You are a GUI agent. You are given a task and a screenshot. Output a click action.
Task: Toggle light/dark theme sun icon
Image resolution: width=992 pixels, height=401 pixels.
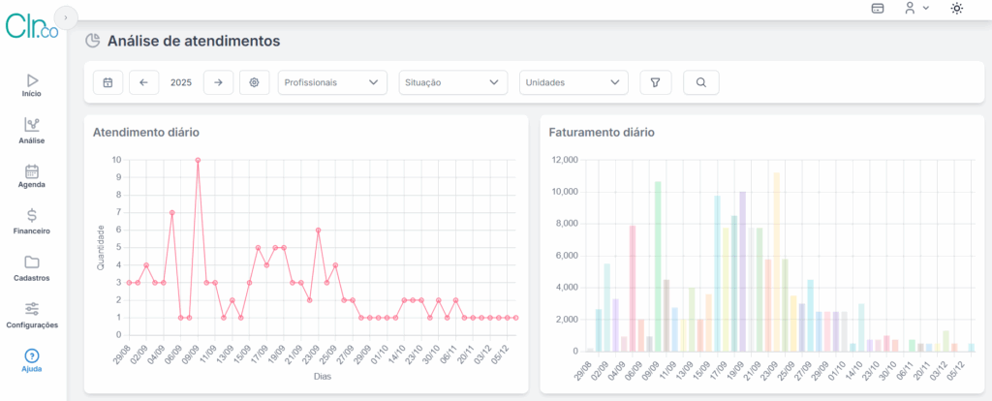tap(957, 9)
